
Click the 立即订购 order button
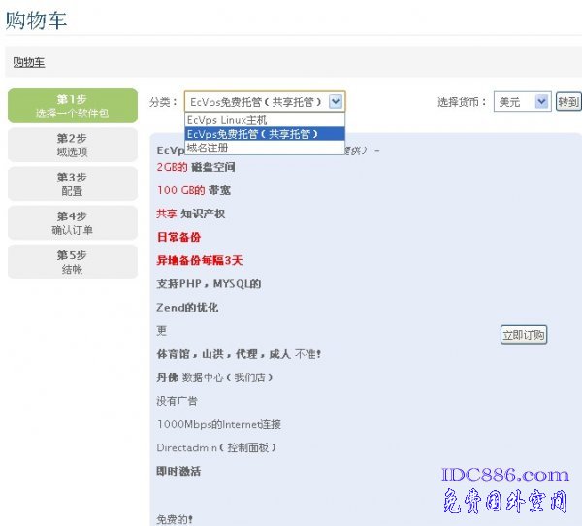(524, 335)
